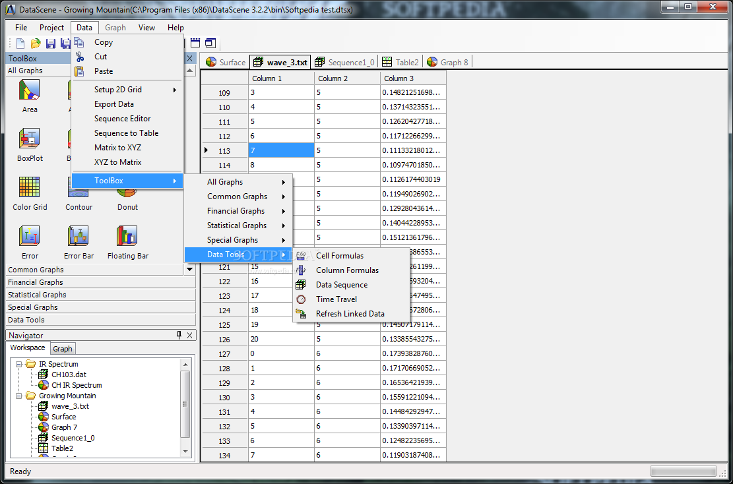Open the File menu

coord(21,28)
